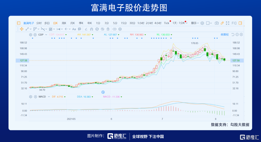The image size is (261, 142).
Task: Select the 15分 interval
Action: coord(124,23)
